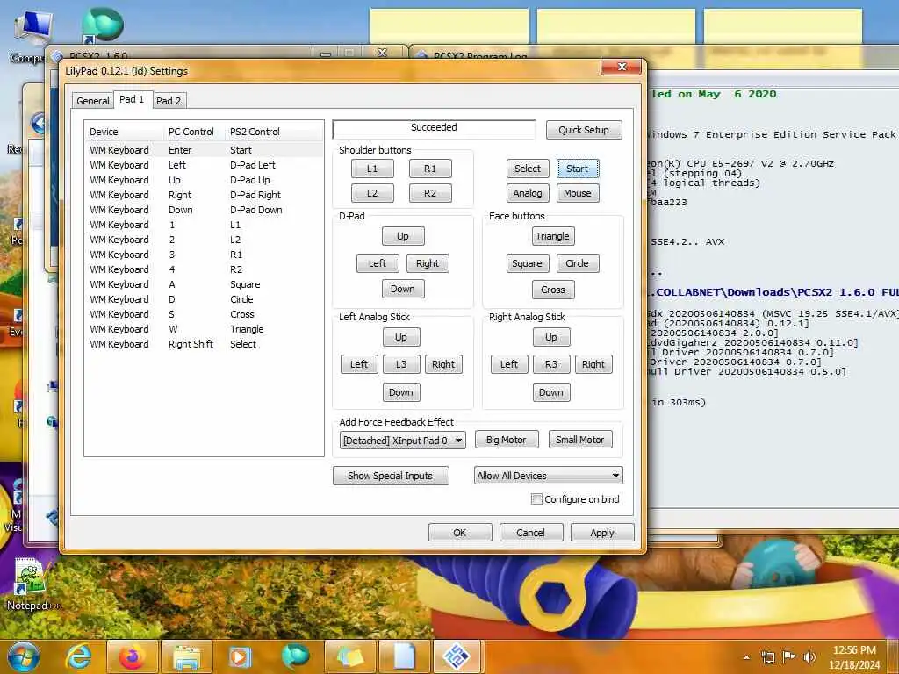Open Windows Explorer folder taskbar icon
Viewport: 899px width, 674px height.
[187, 656]
